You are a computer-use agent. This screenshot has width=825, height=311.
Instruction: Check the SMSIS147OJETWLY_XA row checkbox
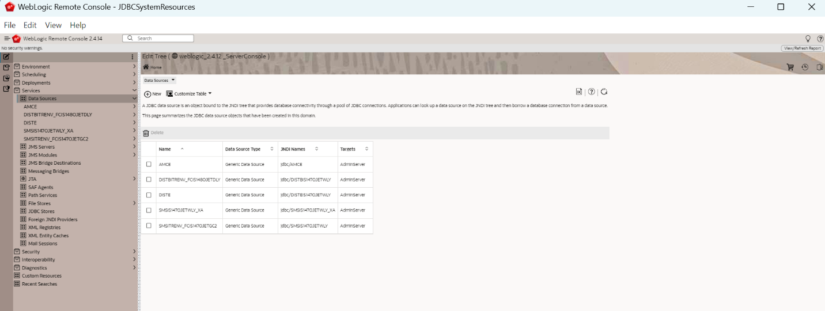[149, 210]
